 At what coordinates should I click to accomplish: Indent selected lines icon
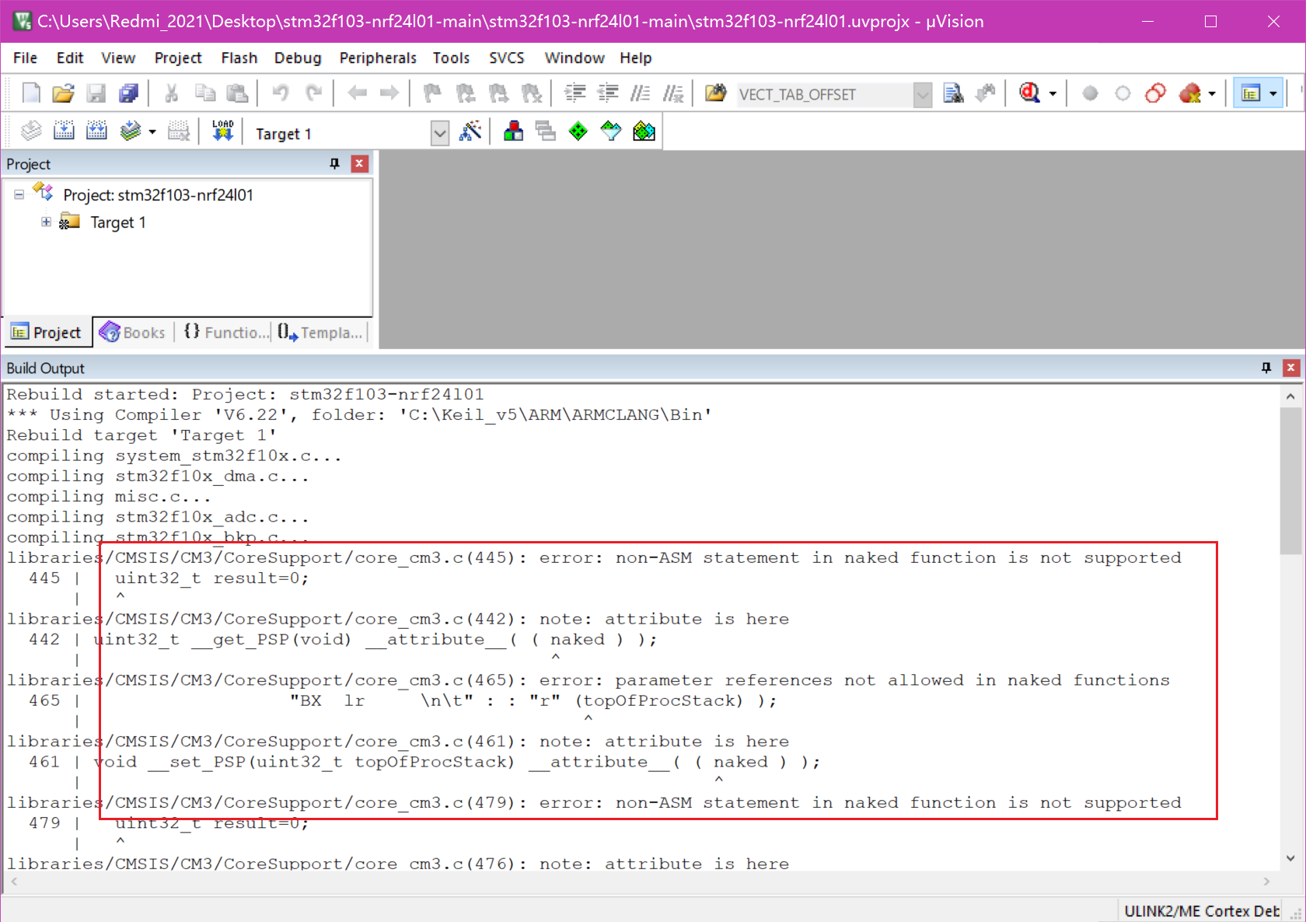pyautogui.click(x=575, y=93)
